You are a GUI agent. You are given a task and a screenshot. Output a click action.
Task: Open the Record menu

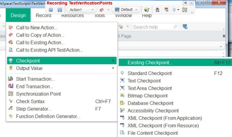point(43,15)
